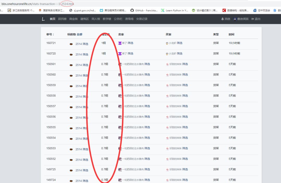This screenshot has width=281, height=183.
Task: Open 公告栏 in the navbar
Action: pyautogui.click(x=118, y=19)
